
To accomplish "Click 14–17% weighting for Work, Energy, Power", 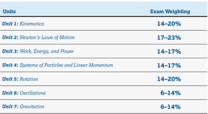I will coord(169,51).
